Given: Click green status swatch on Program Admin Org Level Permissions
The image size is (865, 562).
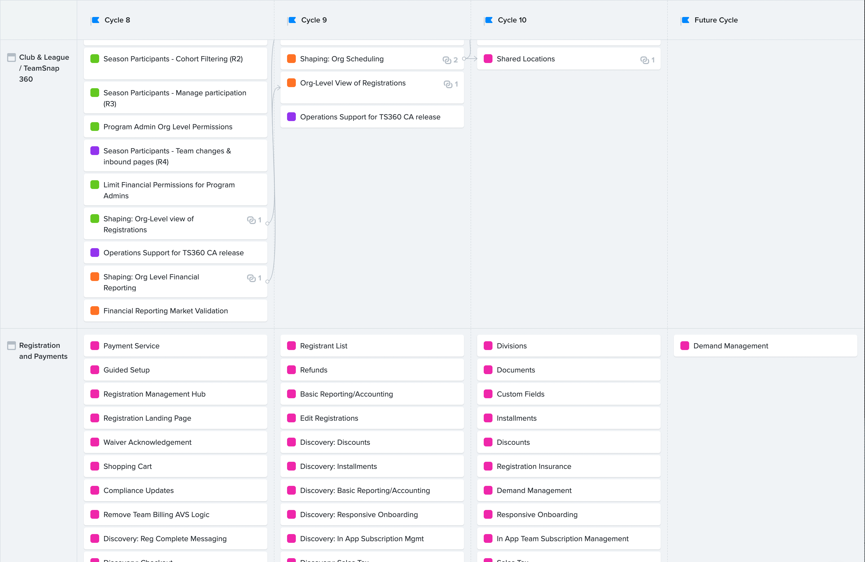Looking at the screenshot, I should click(95, 127).
